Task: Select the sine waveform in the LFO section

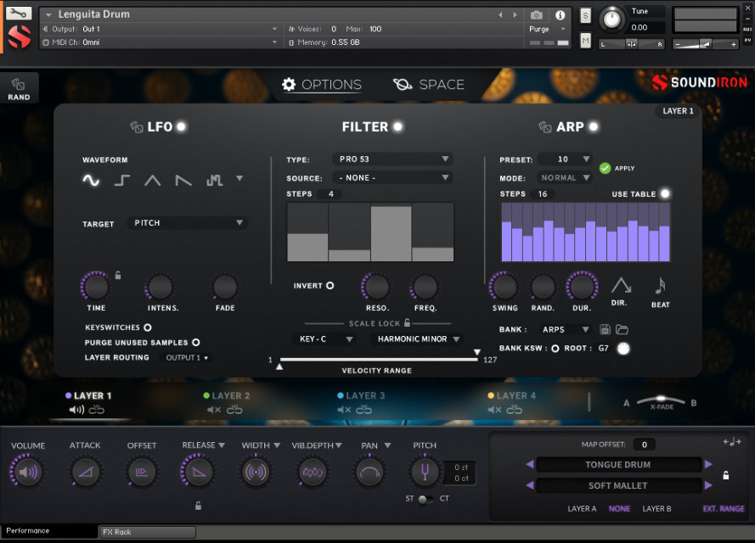Action: (x=90, y=179)
